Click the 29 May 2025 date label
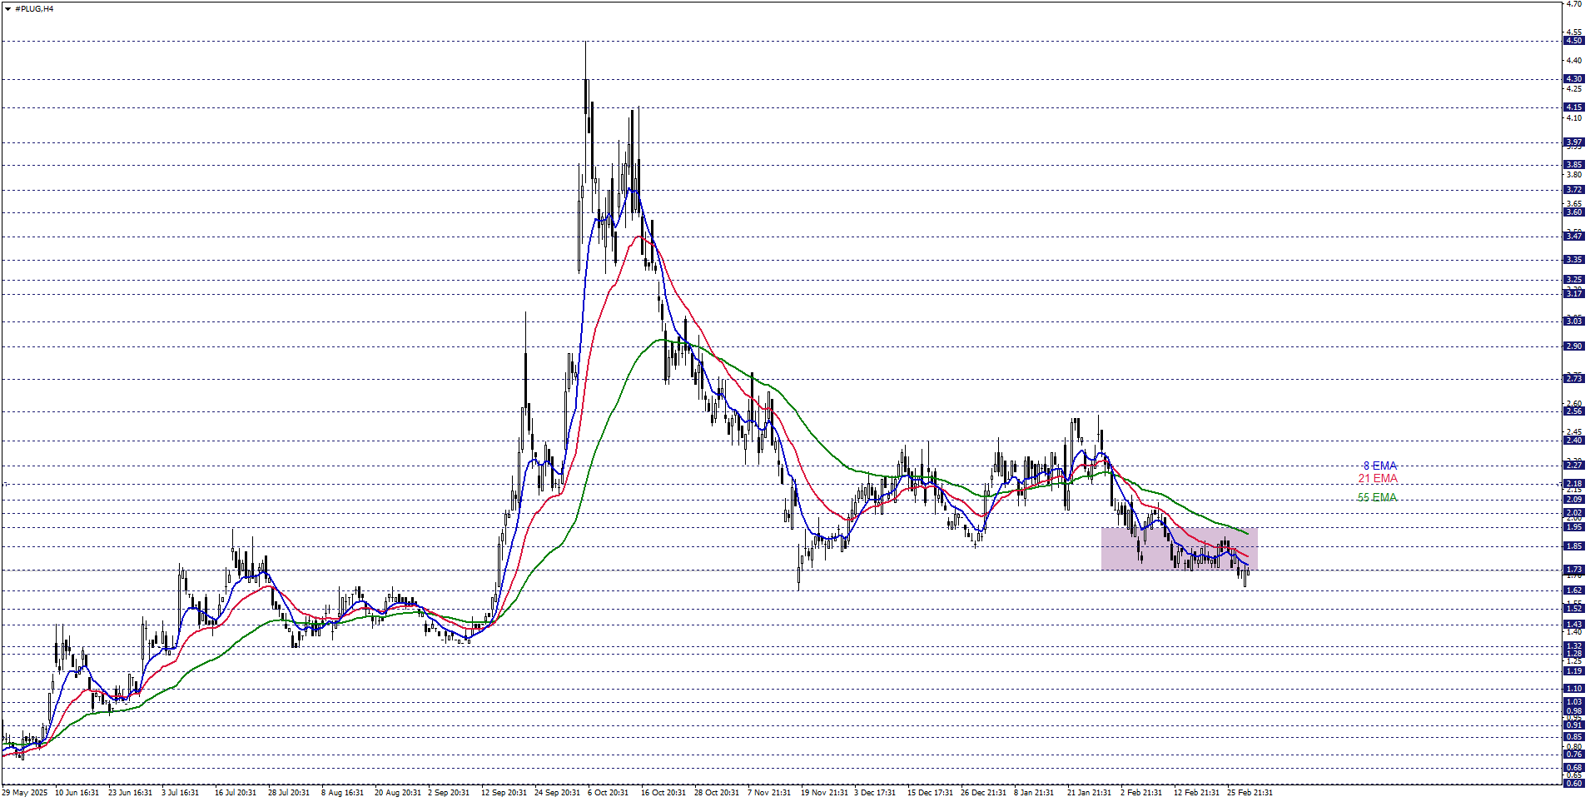The image size is (1595, 802). pyautogui.click(x=25, y=793)
